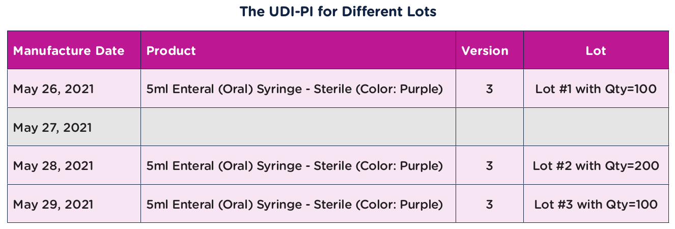Click the version '3' in the May 28 row
This screenshot has height=229, width=675.
(489, 166)
